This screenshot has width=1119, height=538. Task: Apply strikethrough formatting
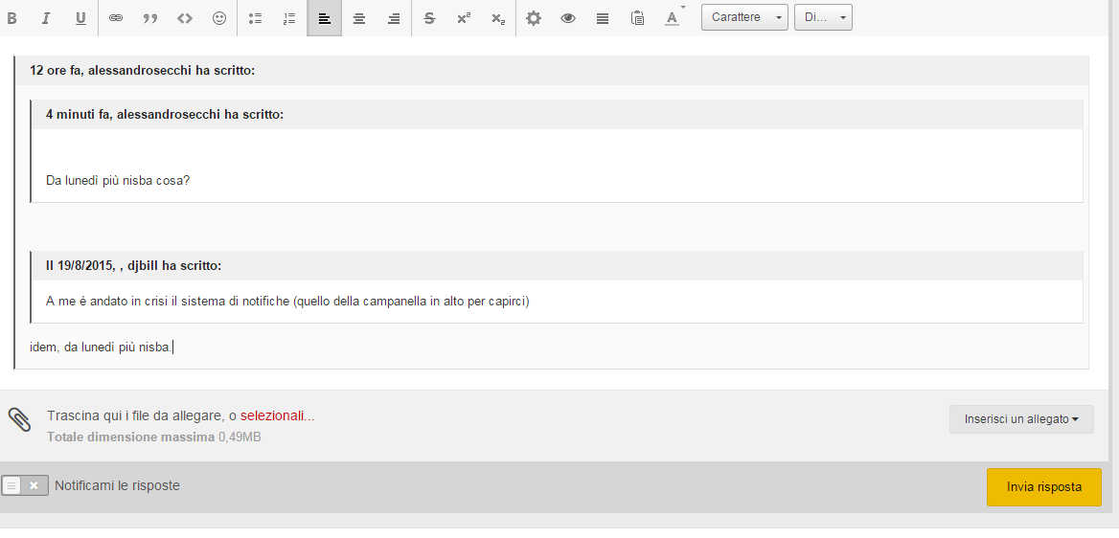click(x=429, y=18)
